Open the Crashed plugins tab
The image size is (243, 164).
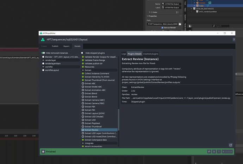(x=151, y=54)
